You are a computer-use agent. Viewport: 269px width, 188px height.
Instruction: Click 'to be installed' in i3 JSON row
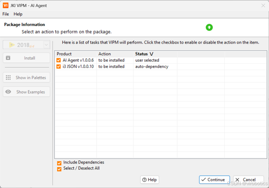111,67
